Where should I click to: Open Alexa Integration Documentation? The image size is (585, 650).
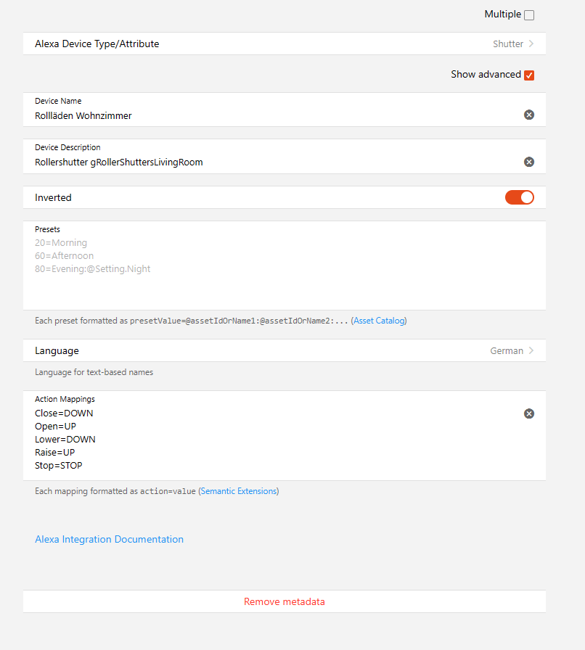coord(109,539)
